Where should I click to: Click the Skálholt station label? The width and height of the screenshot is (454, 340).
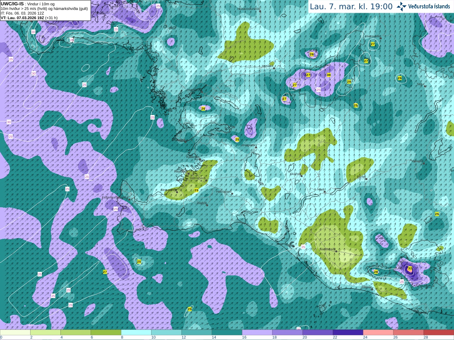295,174
